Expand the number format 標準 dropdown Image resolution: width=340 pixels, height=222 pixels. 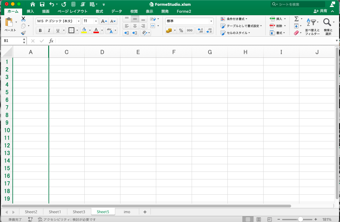tap(211, 21)
